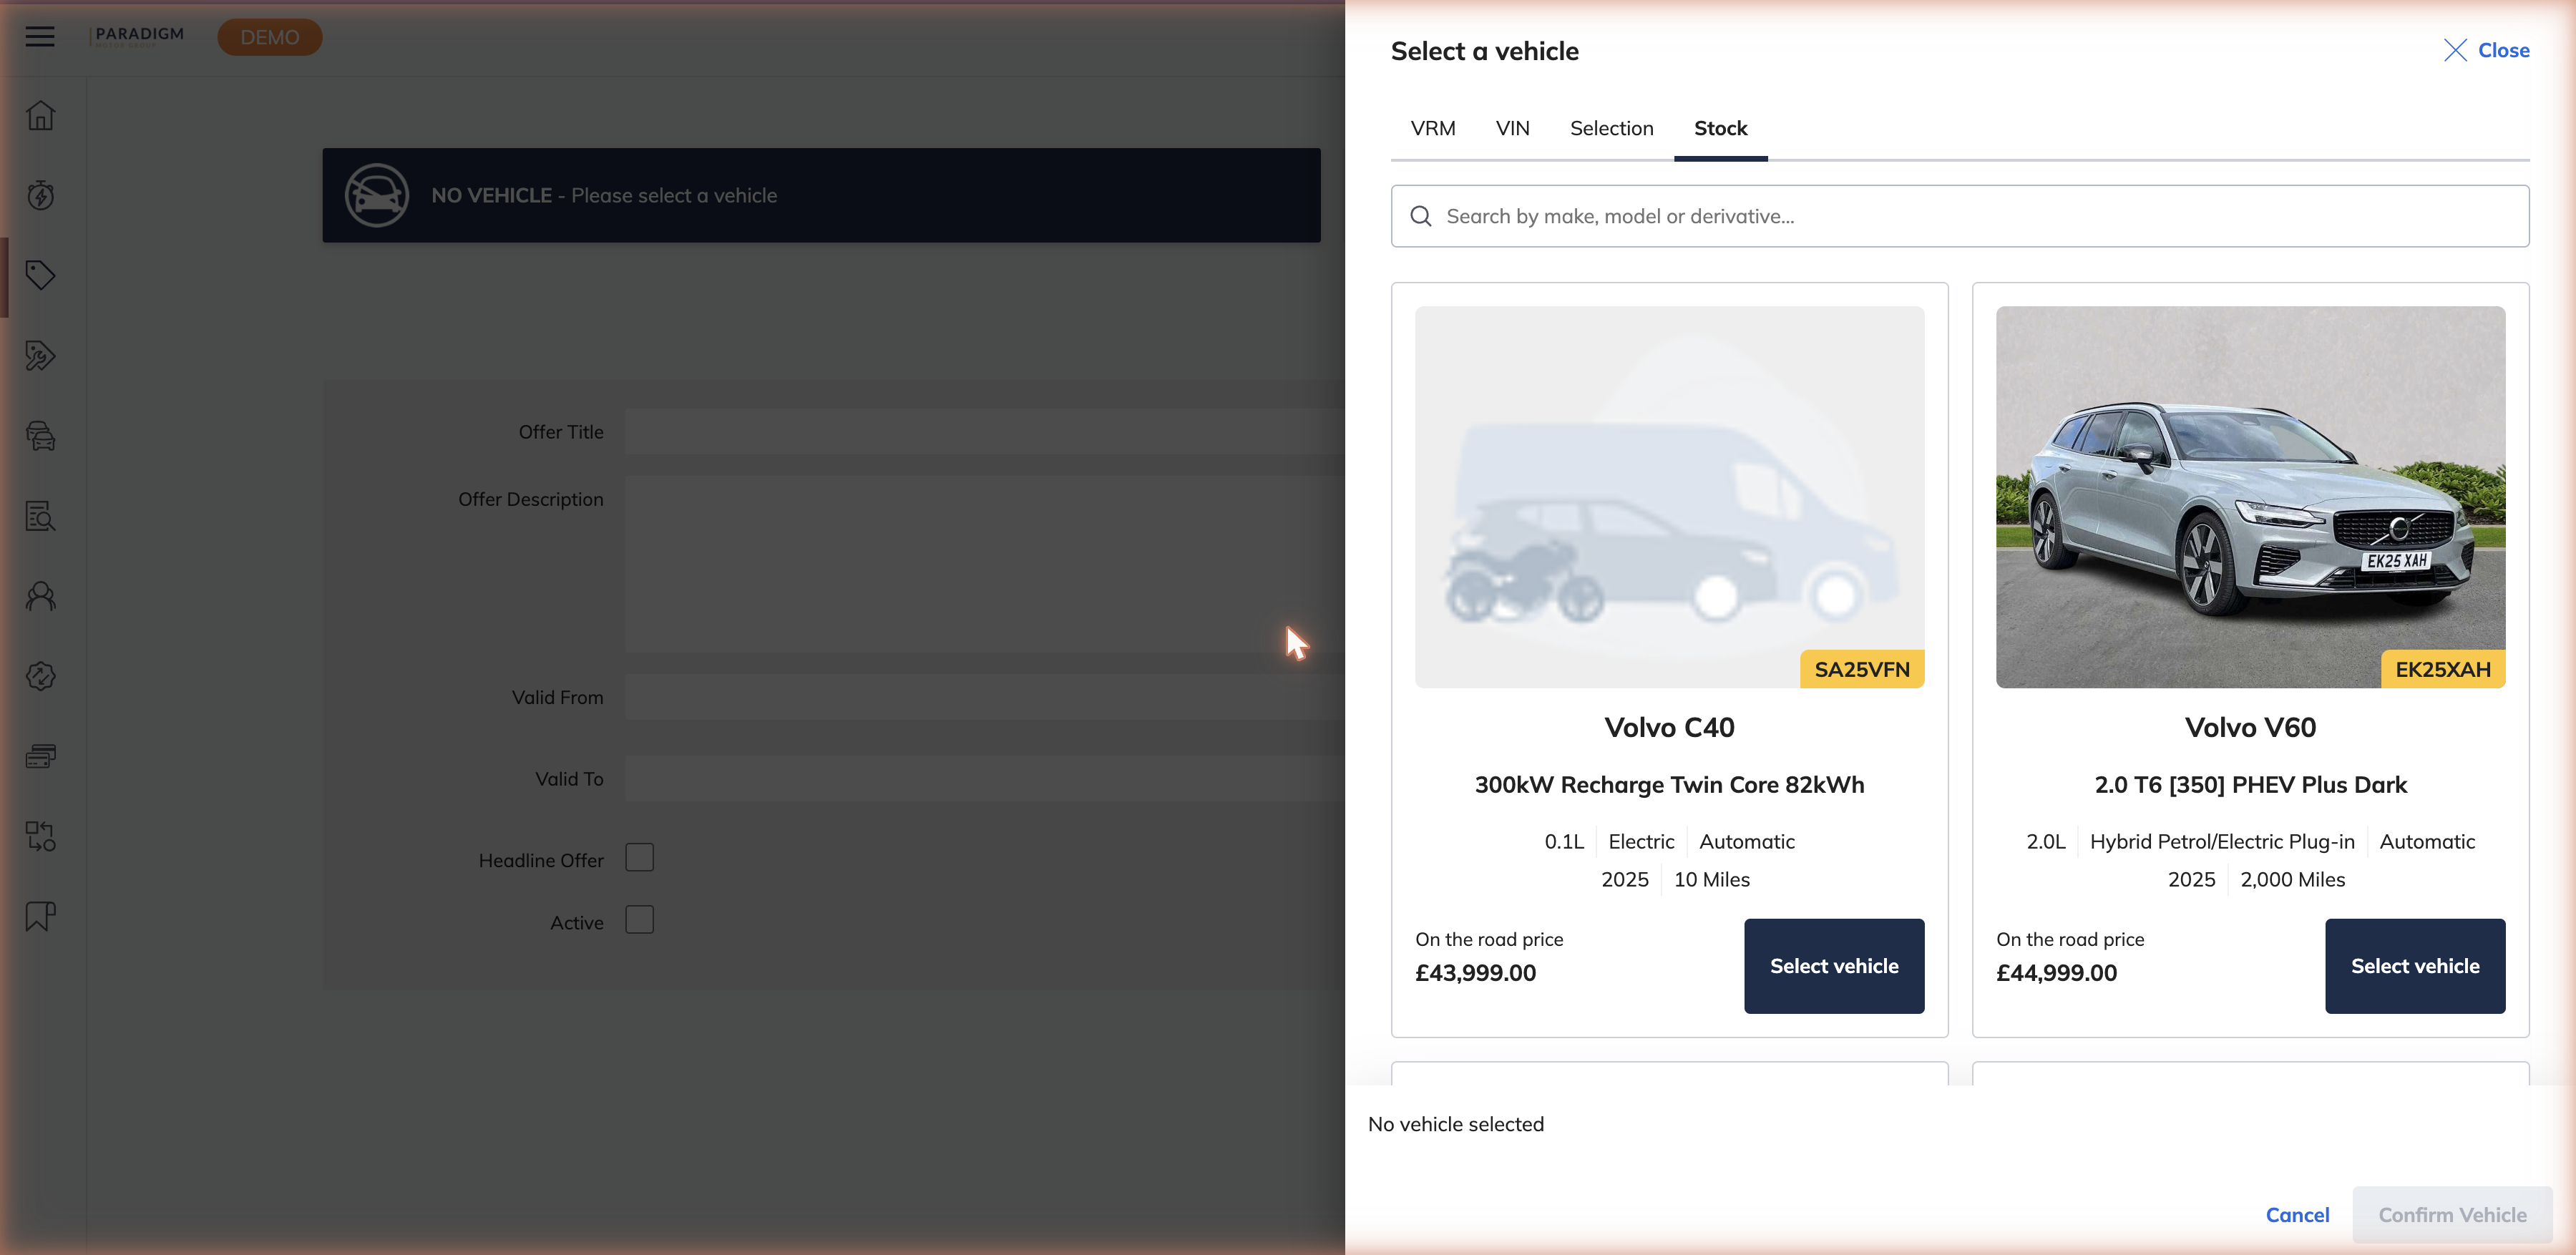Open the tag with wrench sidebar icon
The height and width of the screenshot is (1255, 2576).
tap(40, 355)
